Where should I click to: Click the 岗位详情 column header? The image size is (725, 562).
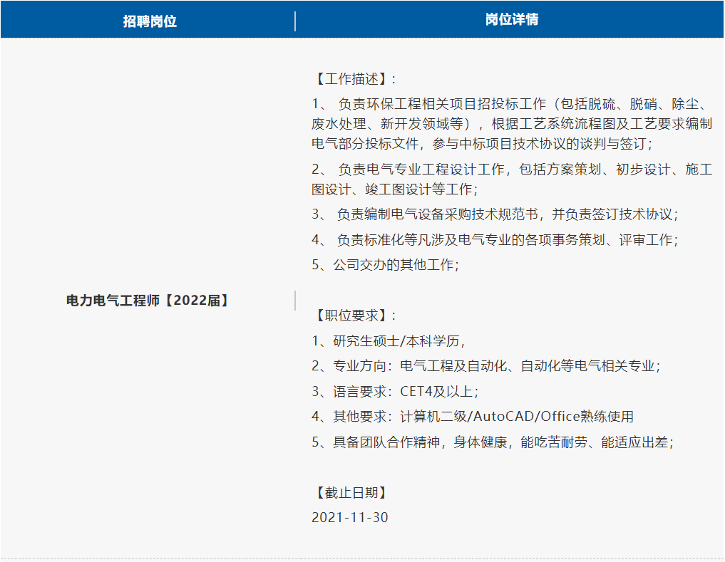pyautogui.click(x=512, y=19)
